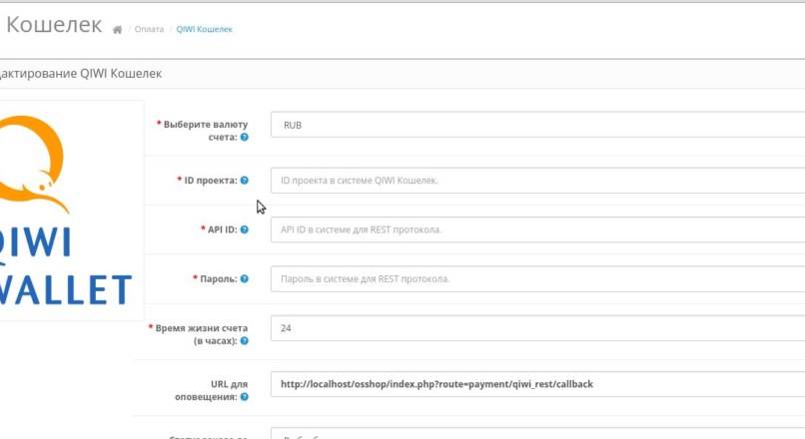The height and width of the screenshot is (439, 805).
Task: Click the Редактирование QIWI Кошелек panel title
Action: coord(81,74)
